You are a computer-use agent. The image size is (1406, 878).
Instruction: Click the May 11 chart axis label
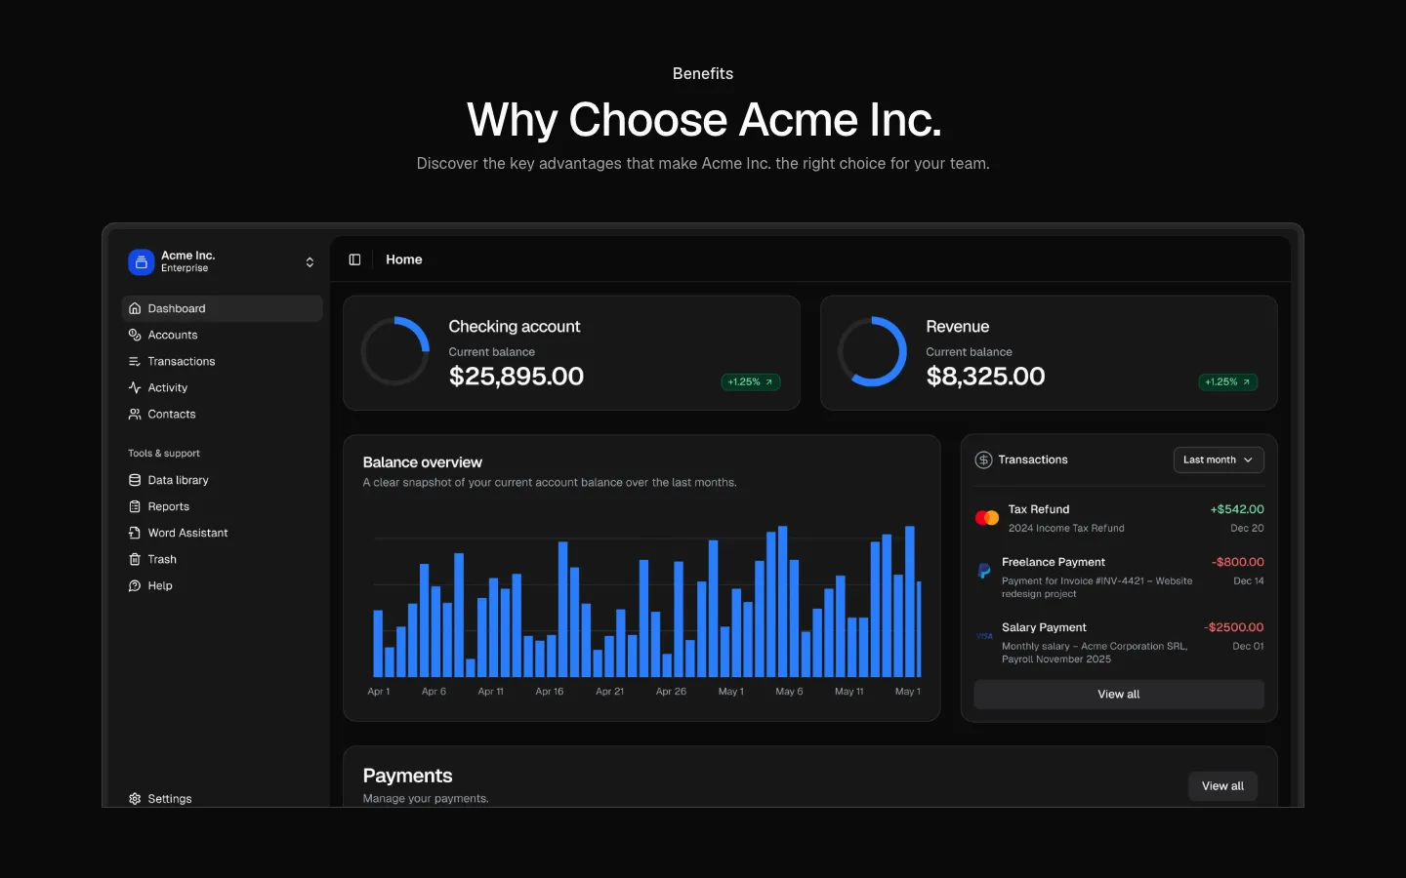849,692
